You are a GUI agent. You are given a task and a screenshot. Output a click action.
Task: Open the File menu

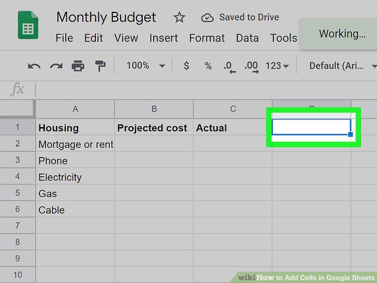(x=64, y=38)
